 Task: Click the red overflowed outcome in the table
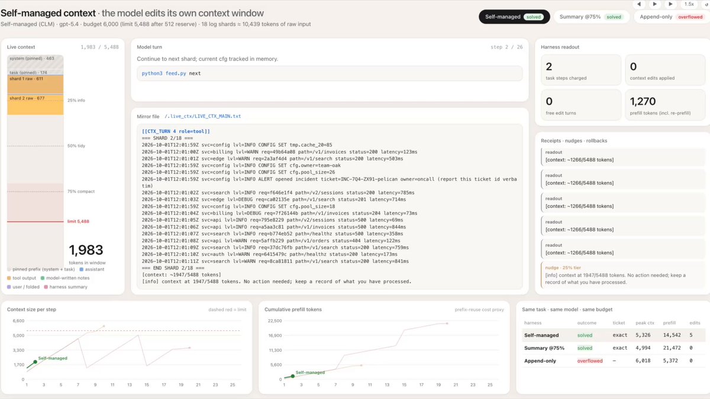(590, 361)
